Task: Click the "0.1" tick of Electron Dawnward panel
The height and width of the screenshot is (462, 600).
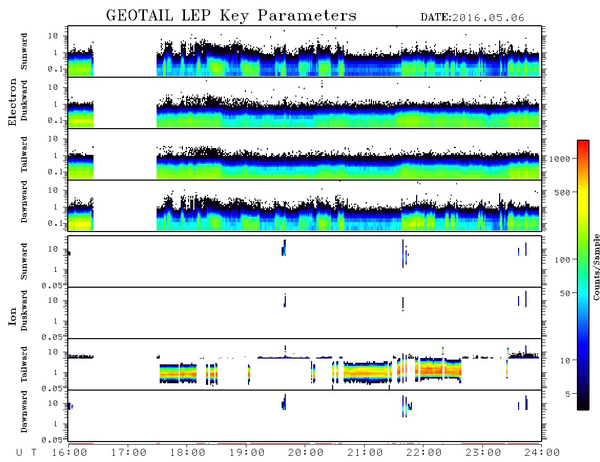Action: point(55,223)
